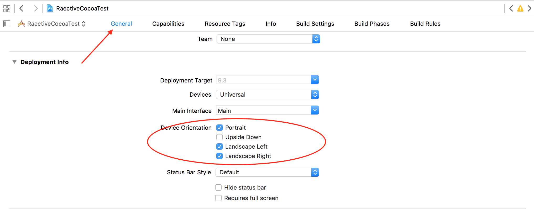The height and width of the screenshot is (209, 534).
Task: Open the Team dropdown showing None
Action: point(268,39)
